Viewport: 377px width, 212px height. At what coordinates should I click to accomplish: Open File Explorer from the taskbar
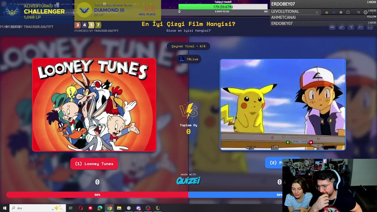(119, 208)
